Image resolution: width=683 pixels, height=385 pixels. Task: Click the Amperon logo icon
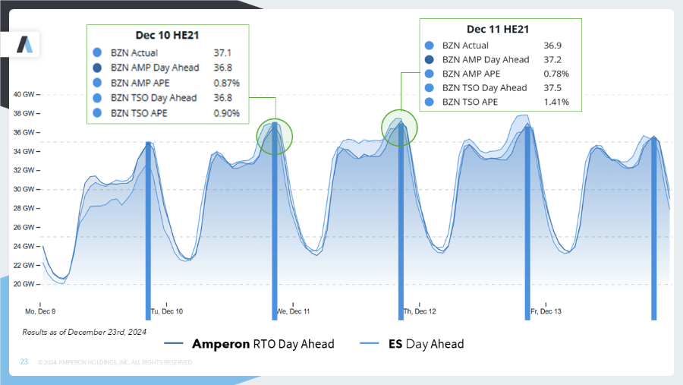pos(25,45)
